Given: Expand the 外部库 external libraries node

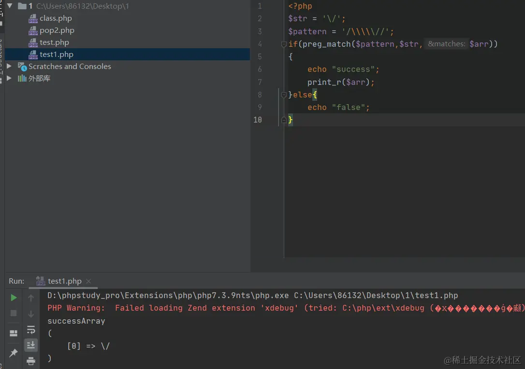Looking at the screenshot, I should tap(9, 78).
